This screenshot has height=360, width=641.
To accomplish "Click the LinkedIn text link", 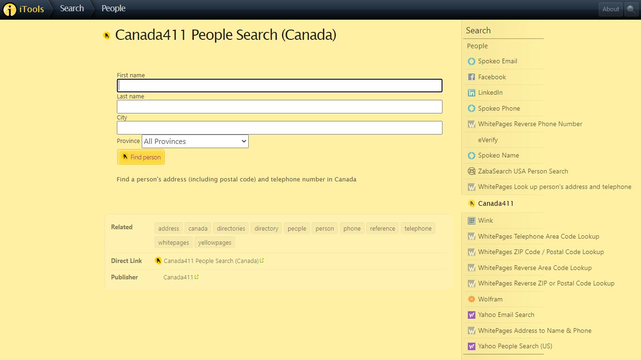I will click(490, 92).
